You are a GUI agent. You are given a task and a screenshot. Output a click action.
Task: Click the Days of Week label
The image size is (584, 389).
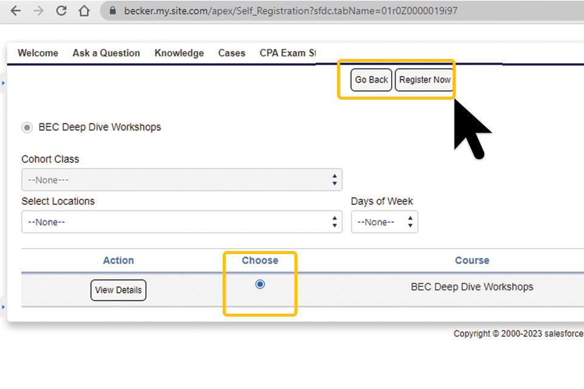[382, 201]
